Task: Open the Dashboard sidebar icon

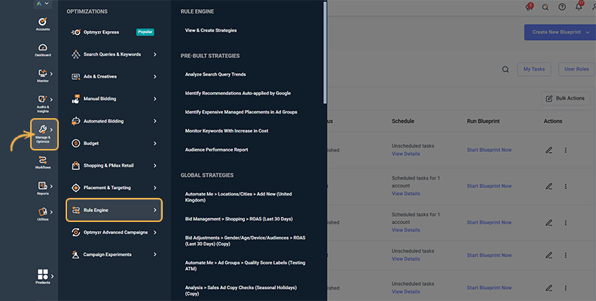Action: (42, 47)
